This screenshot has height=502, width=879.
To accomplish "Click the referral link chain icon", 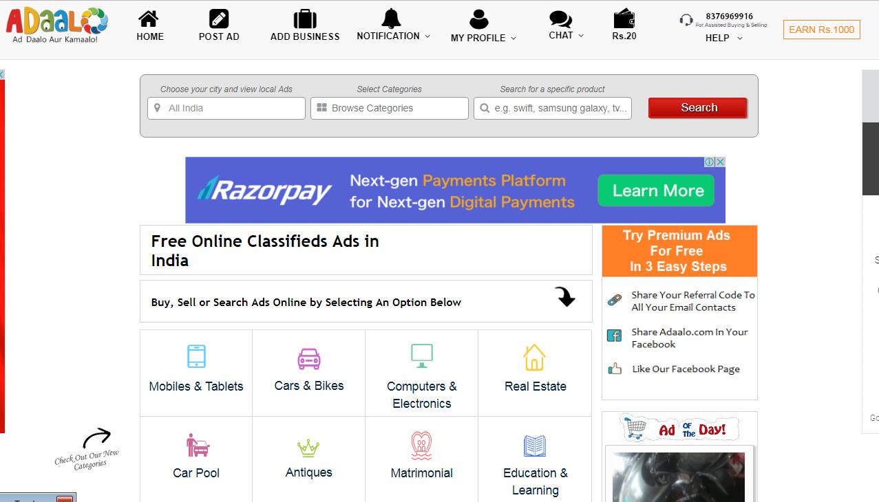I will (x=614, y=301).
